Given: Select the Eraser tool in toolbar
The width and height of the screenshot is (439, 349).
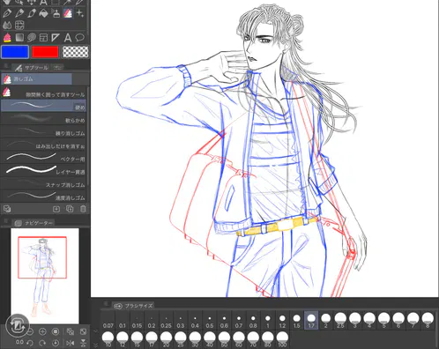Looking at the screenshot, I should [x=68, y=13].
